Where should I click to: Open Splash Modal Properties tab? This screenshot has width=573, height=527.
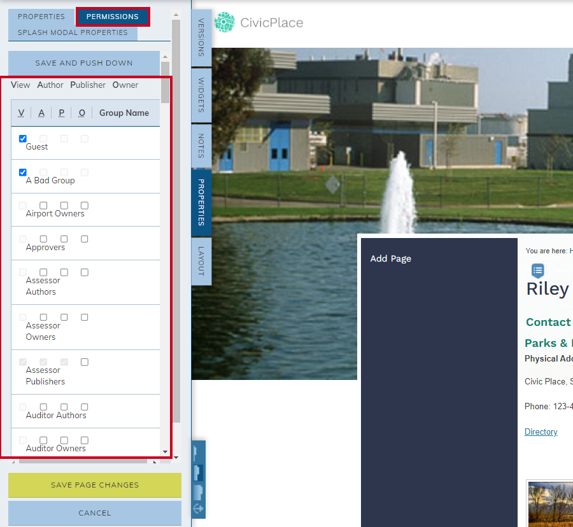[73, 32]
